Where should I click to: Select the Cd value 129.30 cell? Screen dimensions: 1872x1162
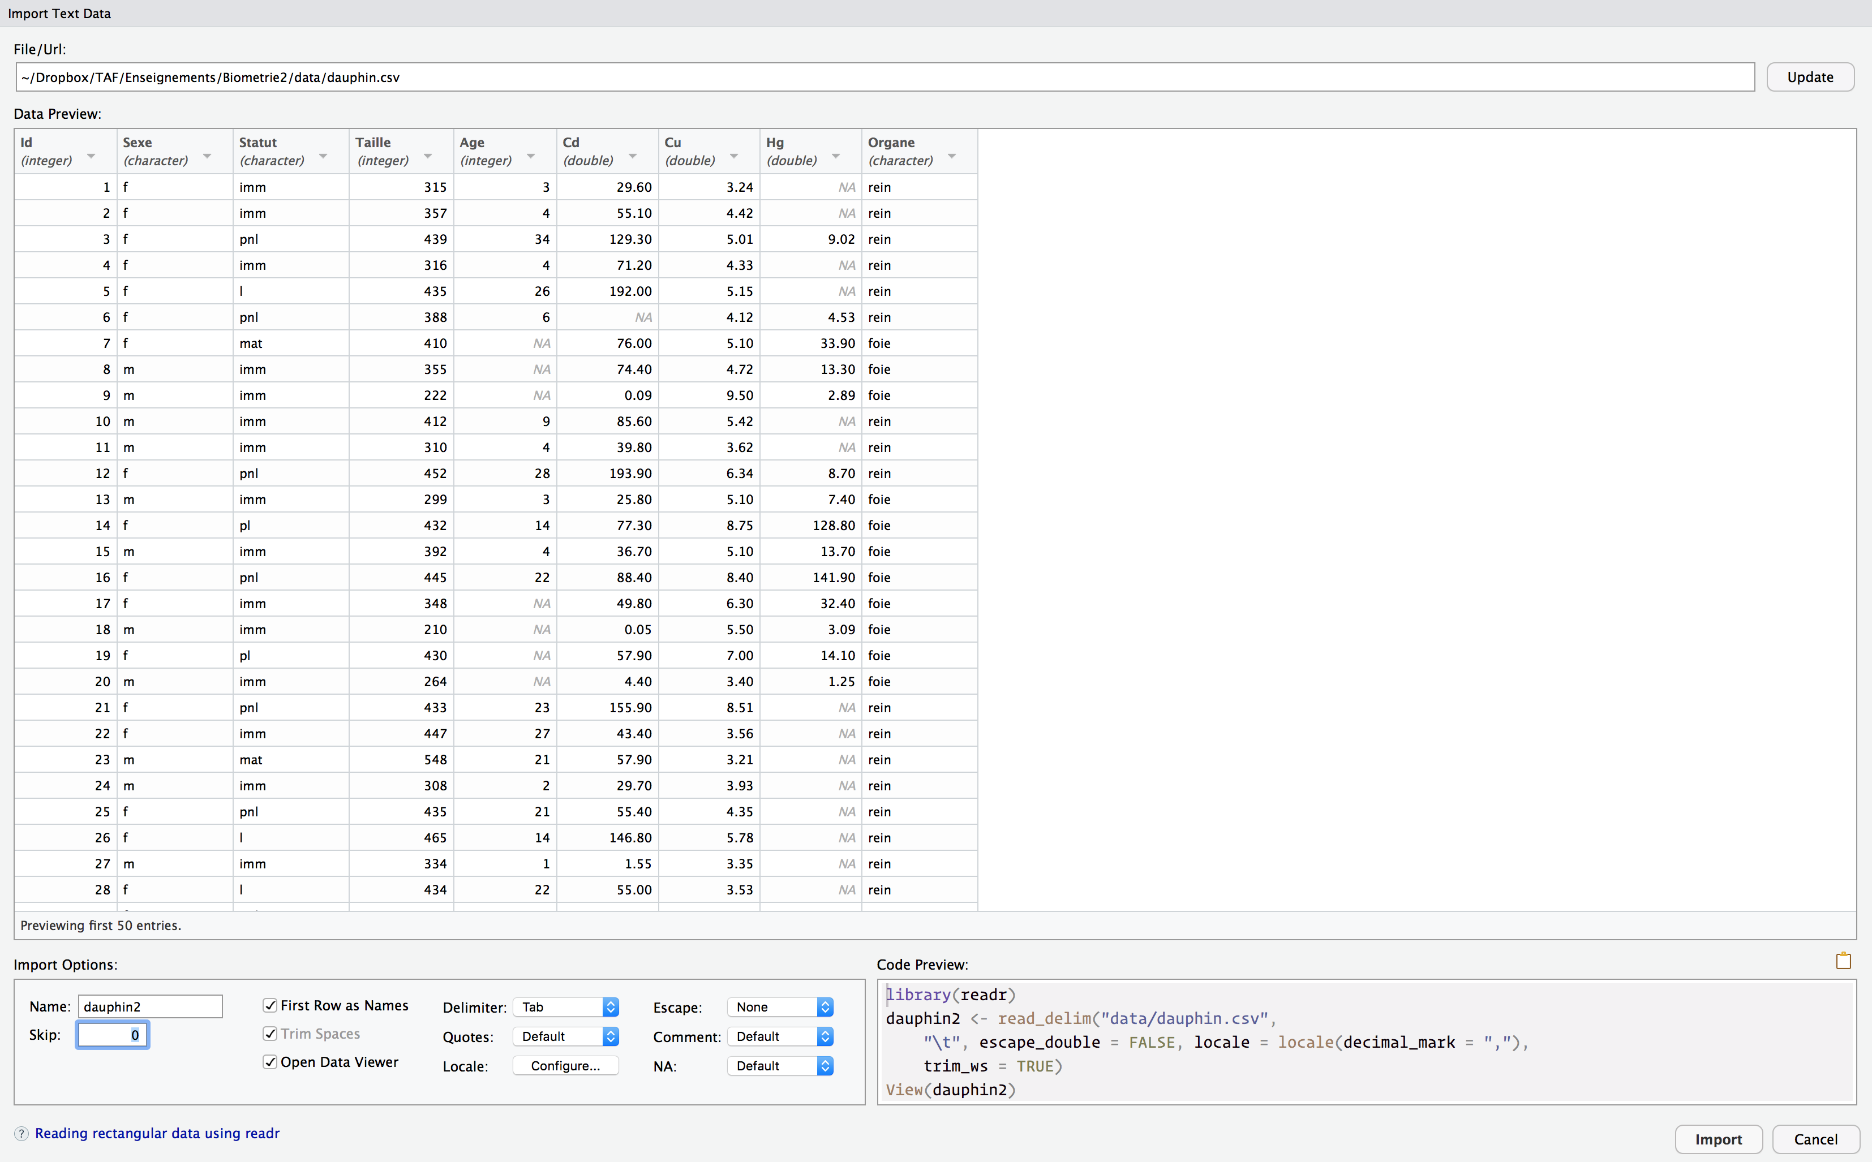pyautogui.click(x=607, y=239)
